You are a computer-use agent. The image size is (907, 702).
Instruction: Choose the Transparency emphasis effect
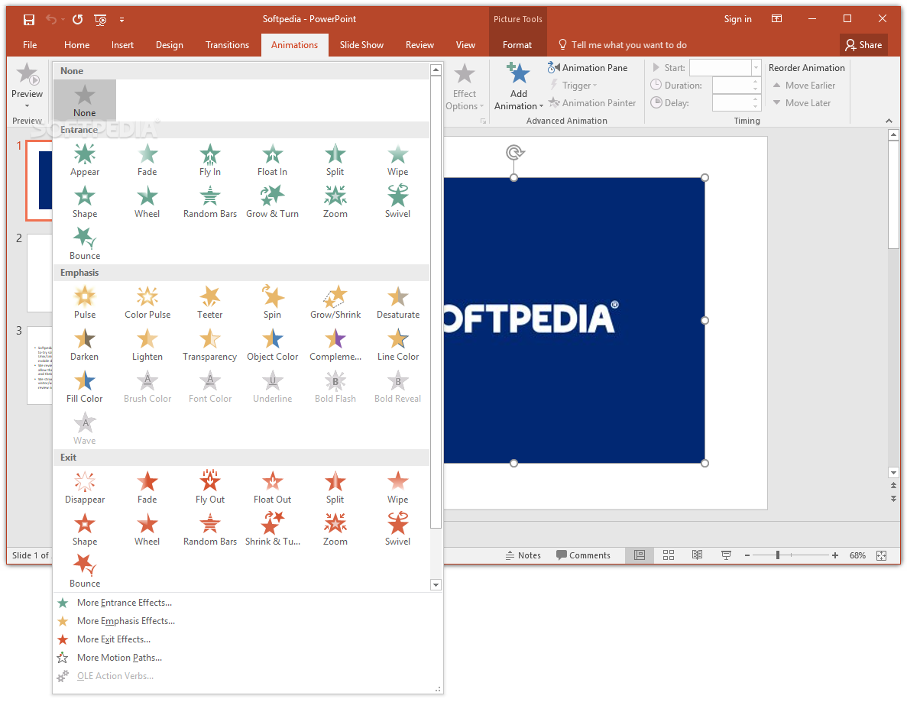tap(210, 345)
